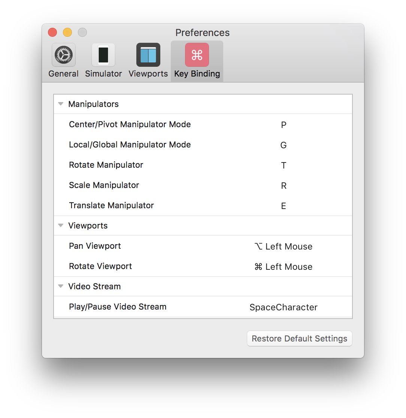Viewport: 406px width, 418px height.
Task: Select Play/Pause Video Stream row
Action: tap(118, 307)
